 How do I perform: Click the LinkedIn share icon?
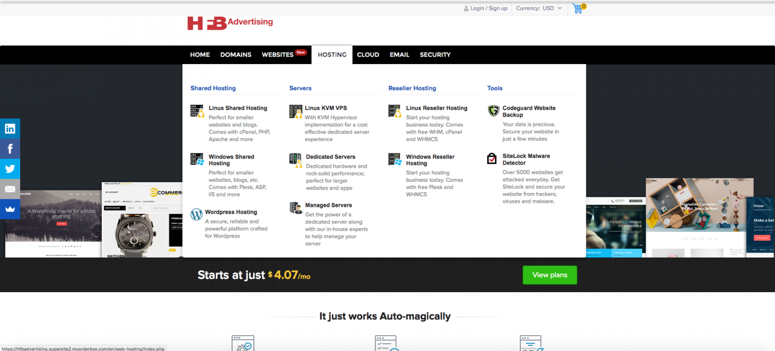(10, 129)
